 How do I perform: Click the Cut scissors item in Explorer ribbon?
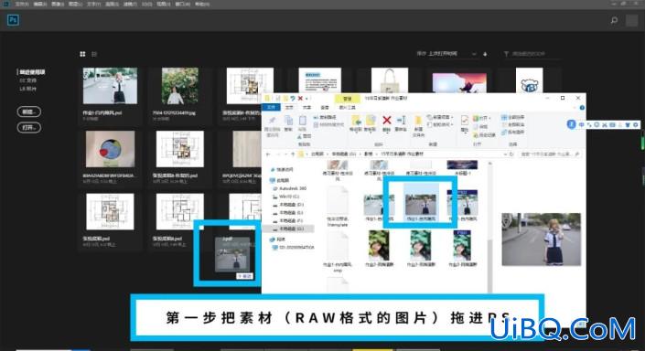(305, 135)
